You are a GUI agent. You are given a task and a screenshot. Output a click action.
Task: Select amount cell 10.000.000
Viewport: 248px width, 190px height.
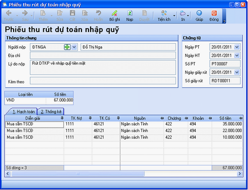[x=227, y=137]
